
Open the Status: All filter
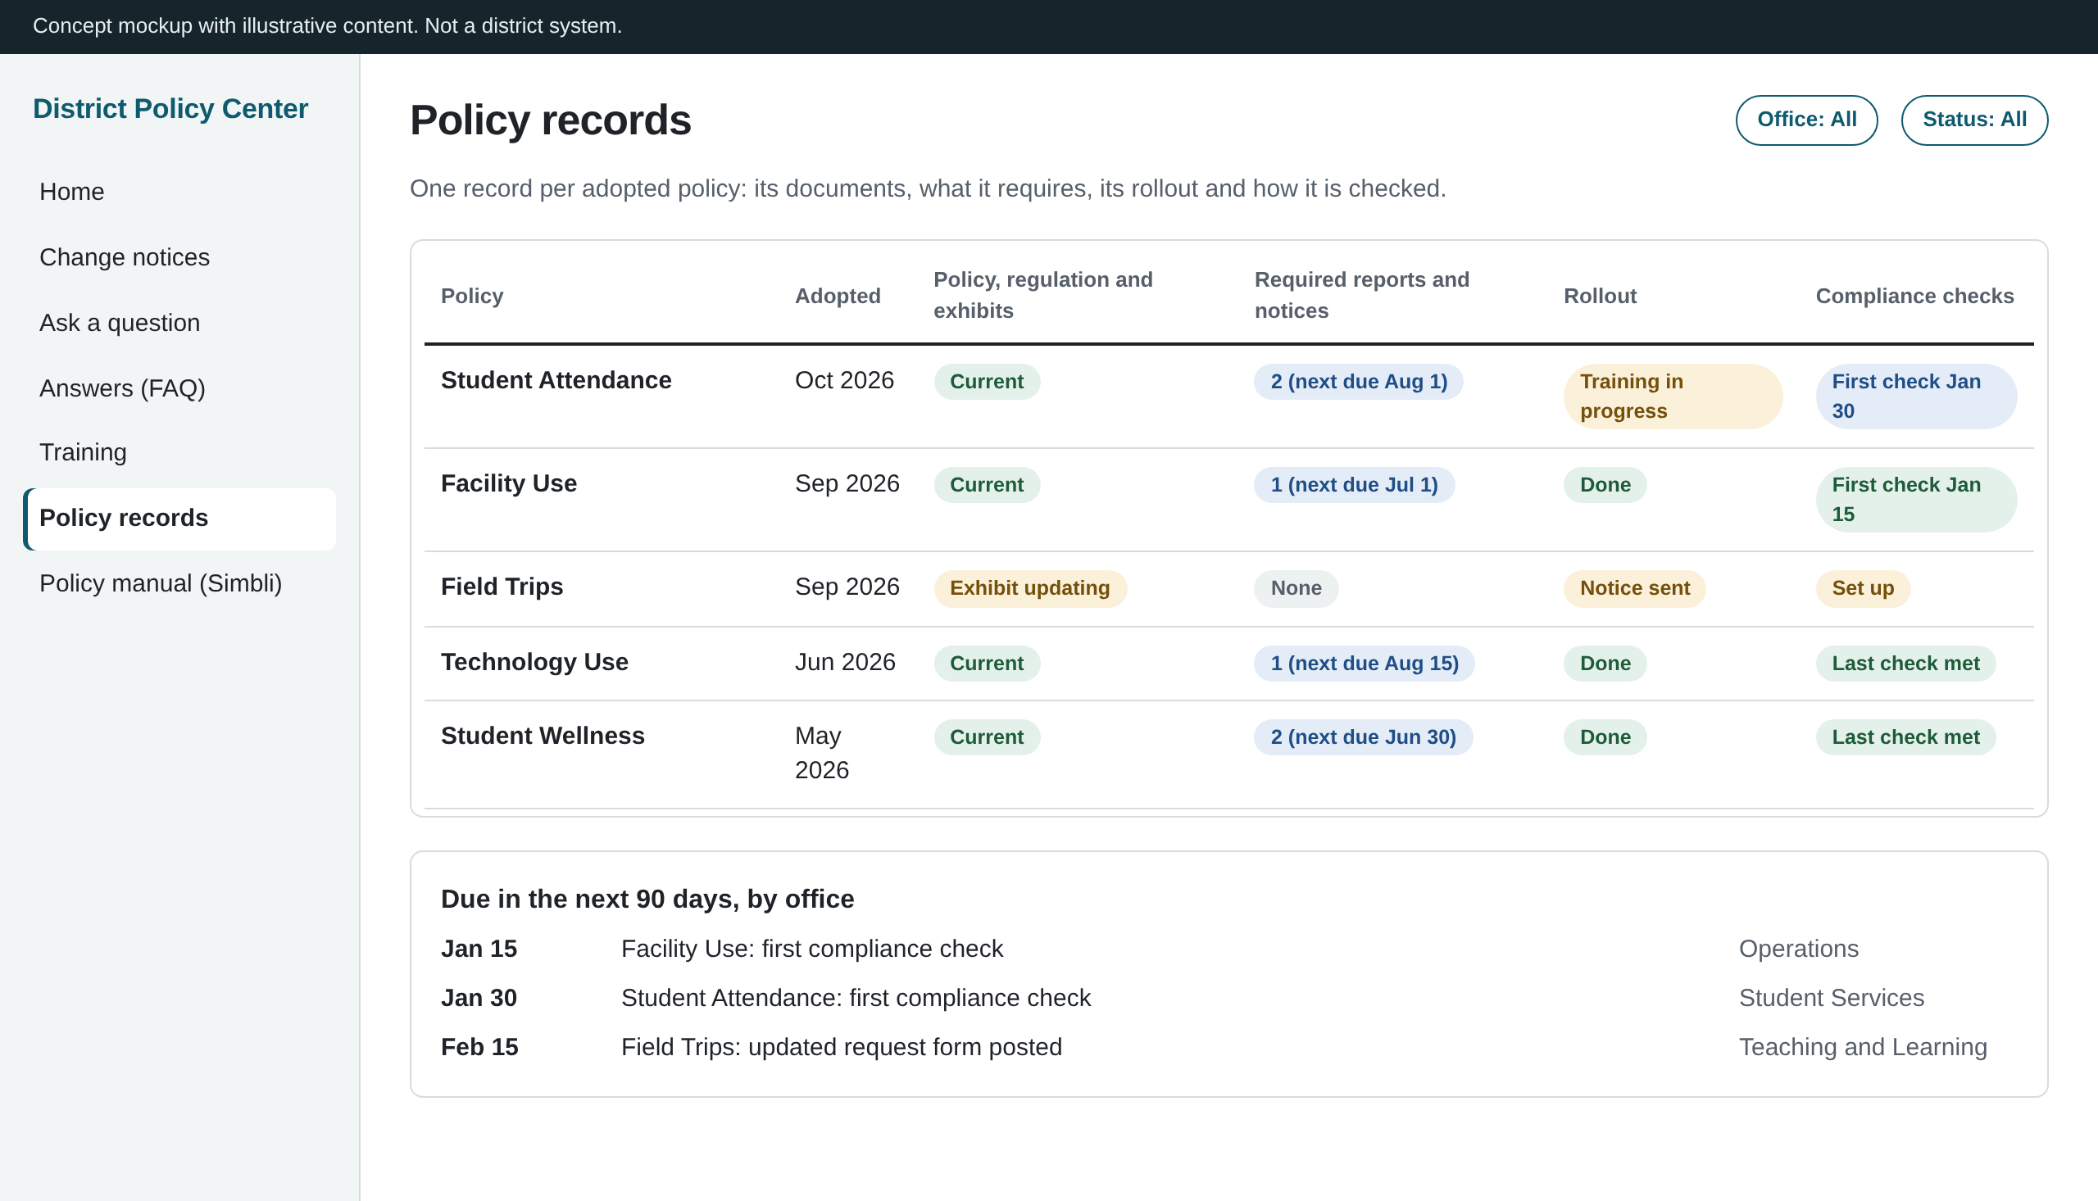[x=1973, y=120]
